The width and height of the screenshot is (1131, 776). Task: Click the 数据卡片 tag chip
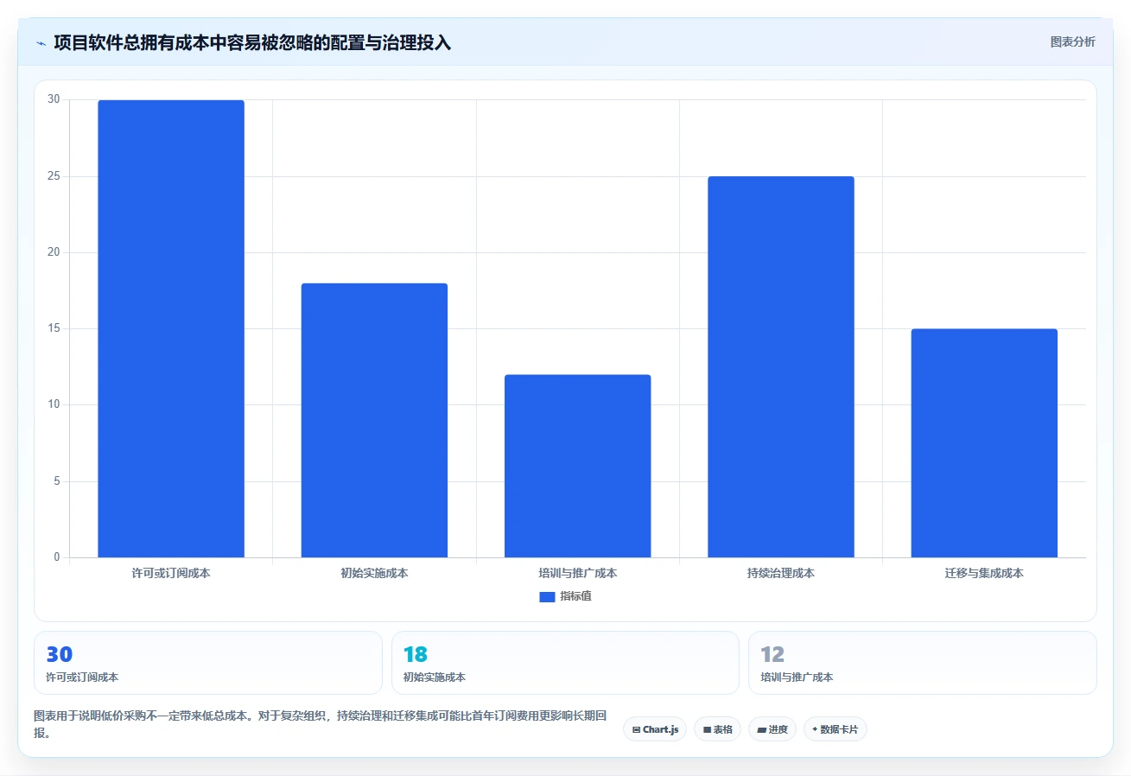(836, 729)
